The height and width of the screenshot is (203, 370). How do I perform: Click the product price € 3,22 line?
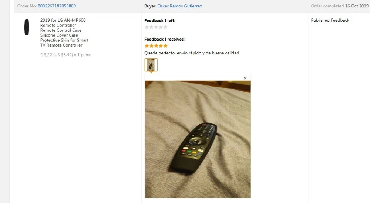[x=65, y=55]
